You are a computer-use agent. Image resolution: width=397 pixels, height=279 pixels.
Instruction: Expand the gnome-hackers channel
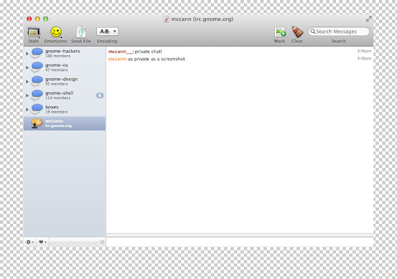[x=27, y=54]
